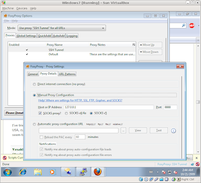
Task: Select SOCKS v5 radio button
Action: pos(91,113)
